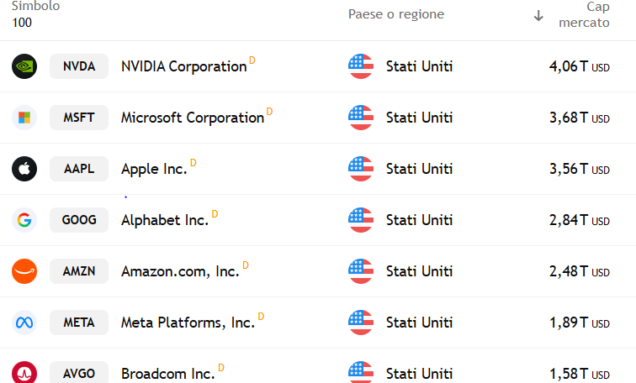This screenshot has width=636, height=383.
Task: Sort by Cap mercato arrow
Action: (538, 16)
